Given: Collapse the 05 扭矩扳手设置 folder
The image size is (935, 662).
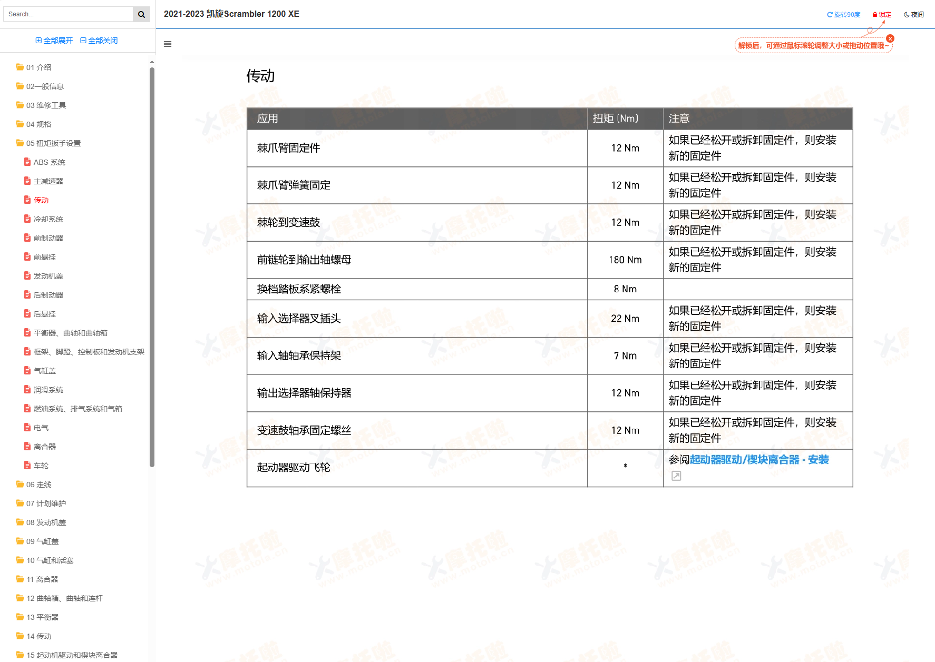Looking at the screenshot, I should [48, 143].
